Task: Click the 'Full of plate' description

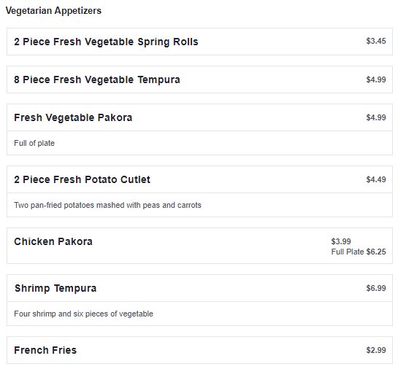Action: click(x=34, y=143)
